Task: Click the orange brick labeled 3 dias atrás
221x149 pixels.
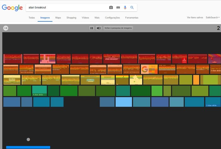Action: click(x=215, y=69)
